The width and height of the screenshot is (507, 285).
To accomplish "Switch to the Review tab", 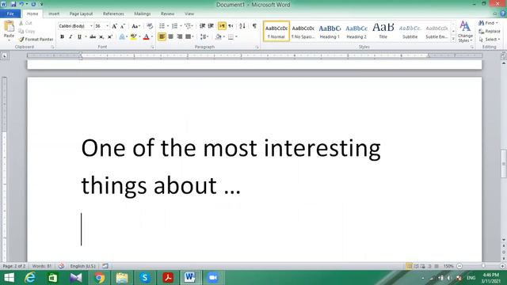I will pyautogui.click(x=167, y=13).
